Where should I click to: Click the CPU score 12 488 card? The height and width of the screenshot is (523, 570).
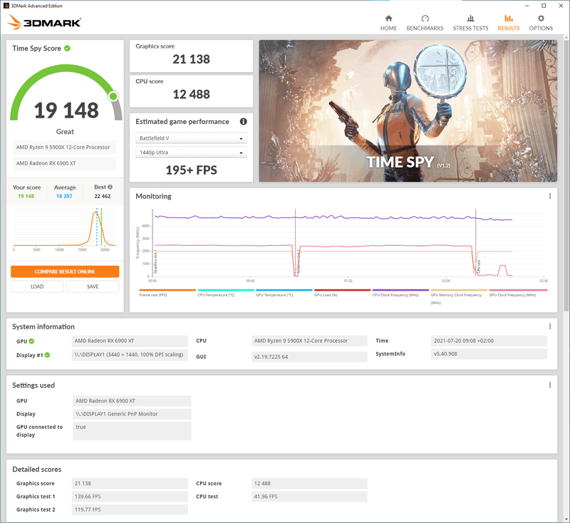[x=191, y=91]
